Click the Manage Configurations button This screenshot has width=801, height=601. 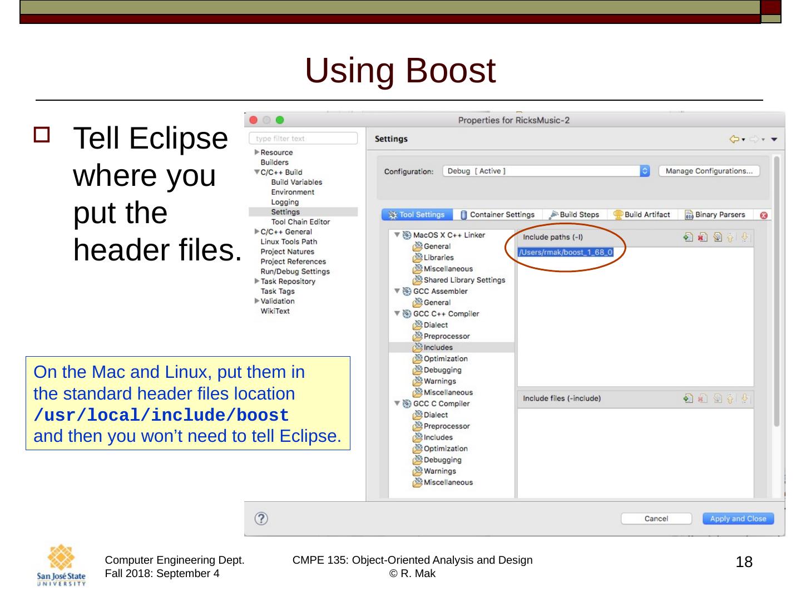tap(709, 171)
